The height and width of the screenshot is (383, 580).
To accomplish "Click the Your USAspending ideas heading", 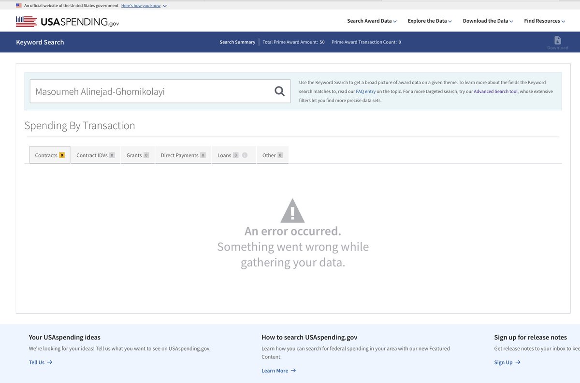I will [65, 337].
